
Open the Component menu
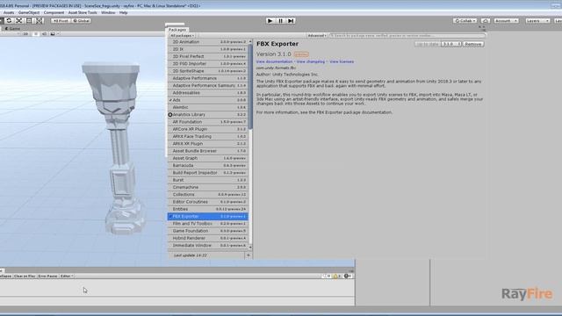(x=54, y=12)
